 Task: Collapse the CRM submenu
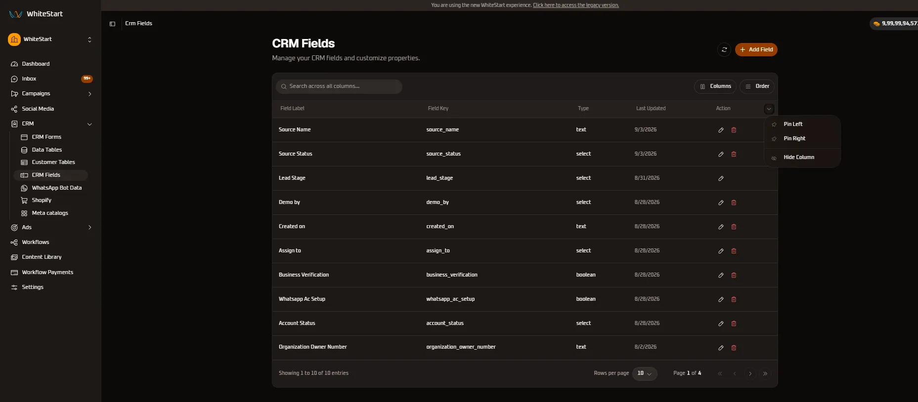tap(89, 124)
